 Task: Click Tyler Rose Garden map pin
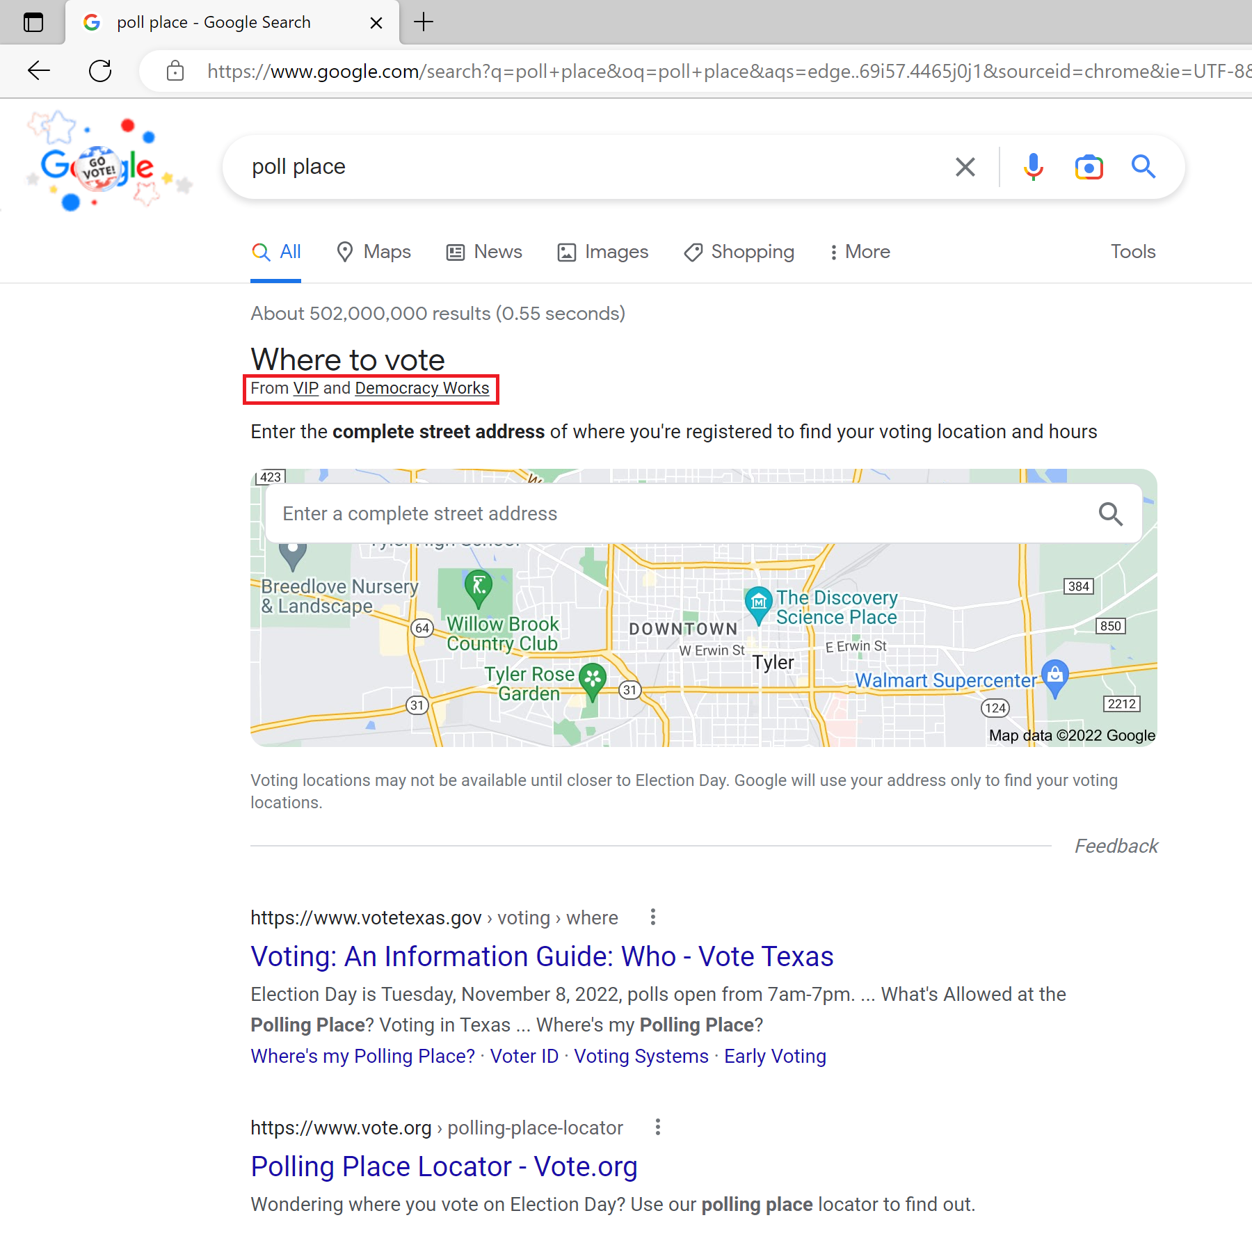[x=593, y=681]
